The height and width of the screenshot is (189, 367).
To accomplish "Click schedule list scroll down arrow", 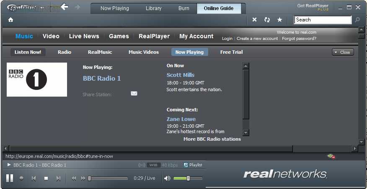I will [246, 133].
